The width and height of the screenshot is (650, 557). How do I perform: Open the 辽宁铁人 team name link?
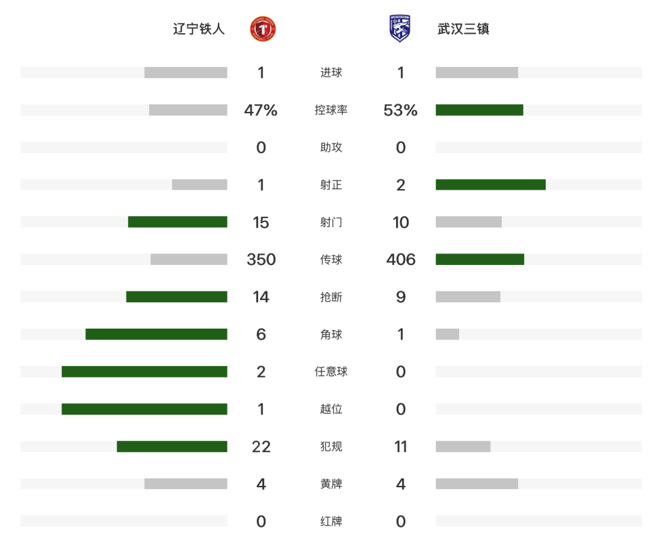[x=198, y=28]
